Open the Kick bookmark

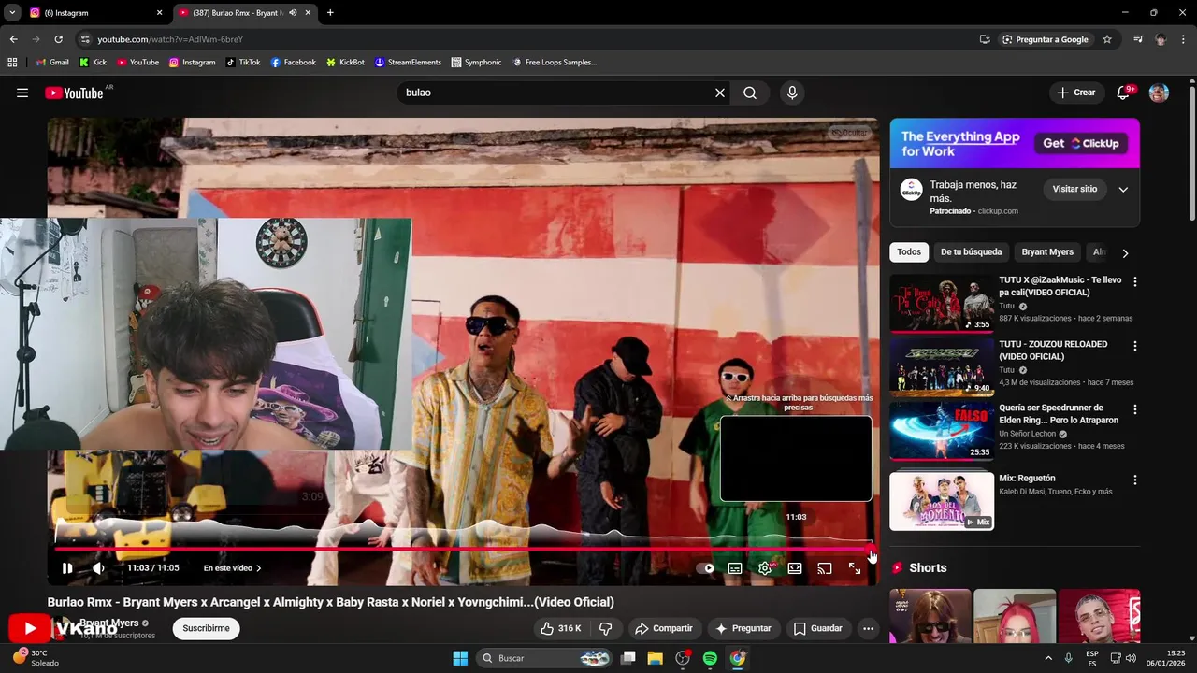pos(93,63)
